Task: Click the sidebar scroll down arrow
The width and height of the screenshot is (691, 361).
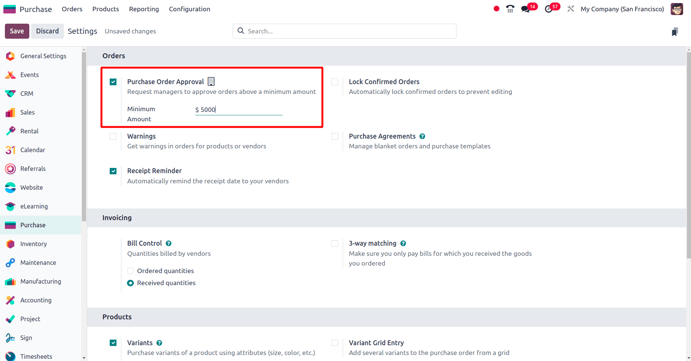Action: (x=84, y=358)
